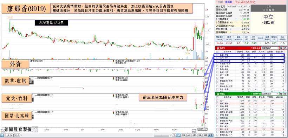288x138 pixels.
Task: Click the 中立 -381 張 indicator
Action: (269, 19)
